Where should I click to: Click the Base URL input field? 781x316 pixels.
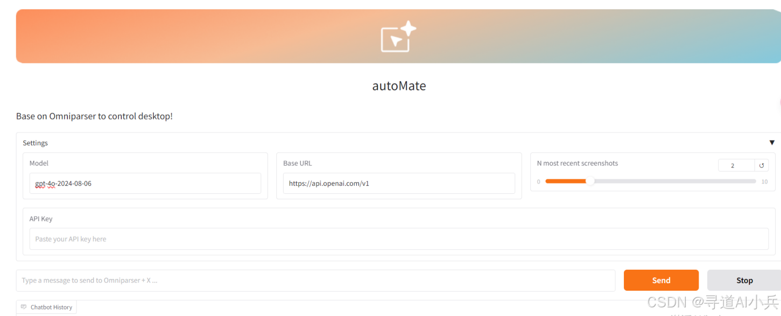click(x=399, y=184)
